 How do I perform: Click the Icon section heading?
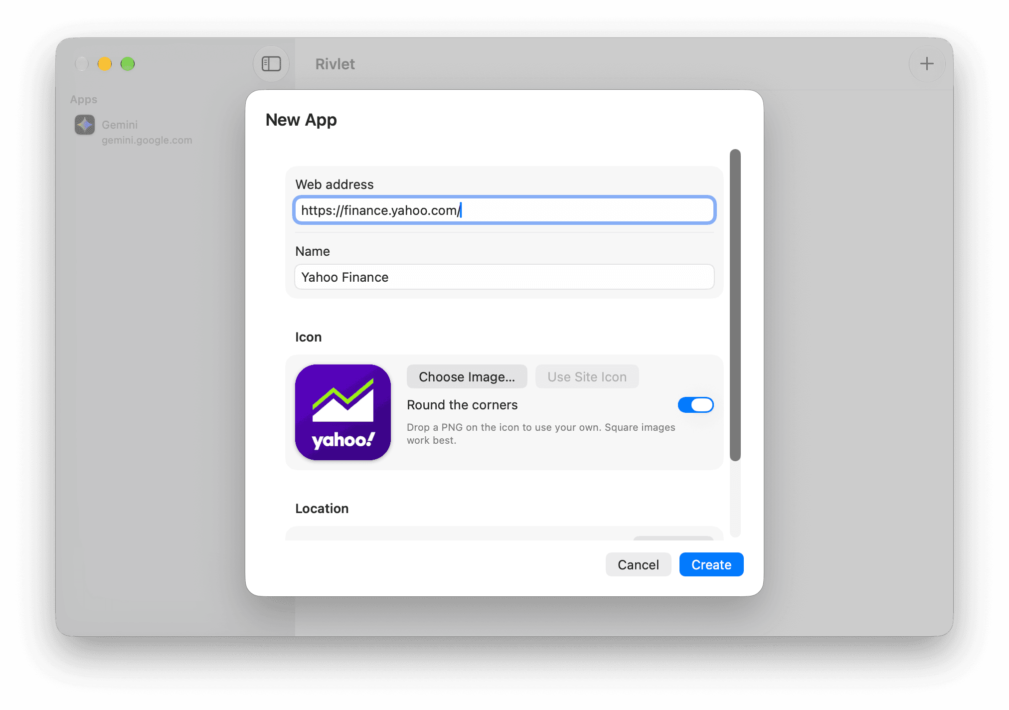(308, 337)
